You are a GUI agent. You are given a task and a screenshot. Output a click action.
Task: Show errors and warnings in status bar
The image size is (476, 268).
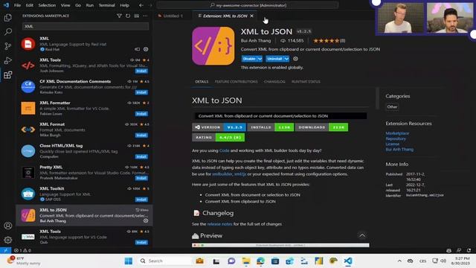coord(22,250)
